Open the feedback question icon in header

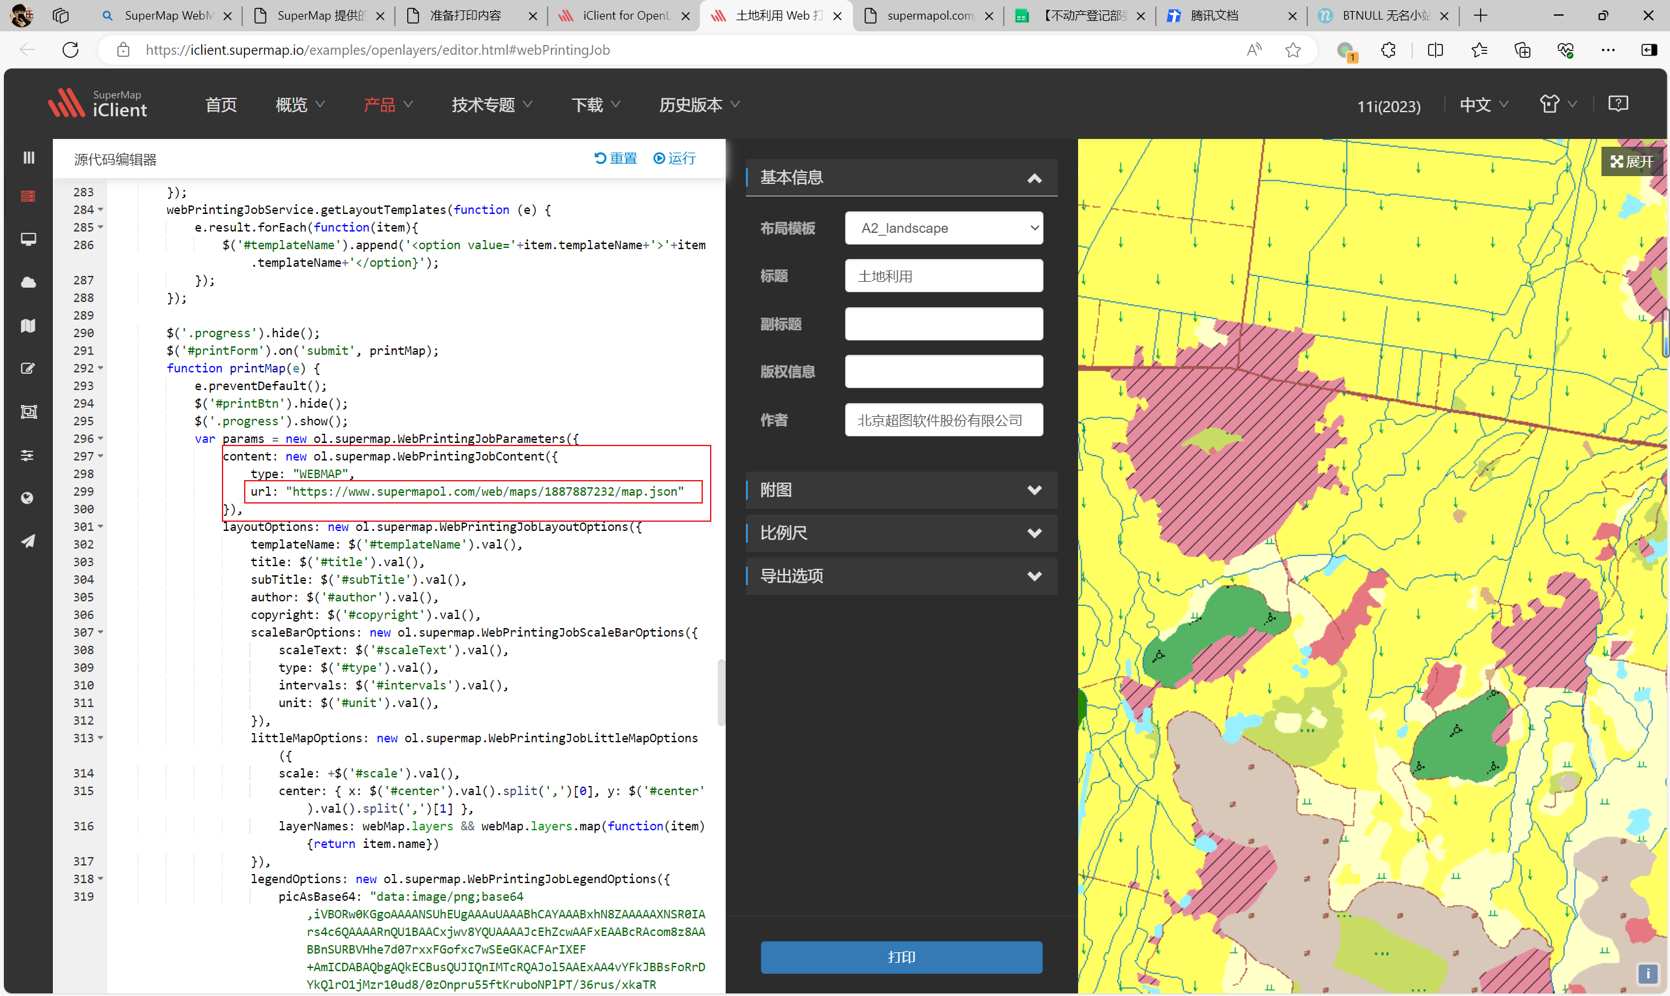(1618, 104)
